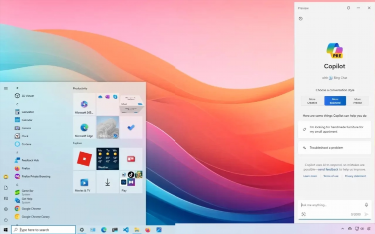Open the Weather tile
375x234 pixels.
coord(107,159)
